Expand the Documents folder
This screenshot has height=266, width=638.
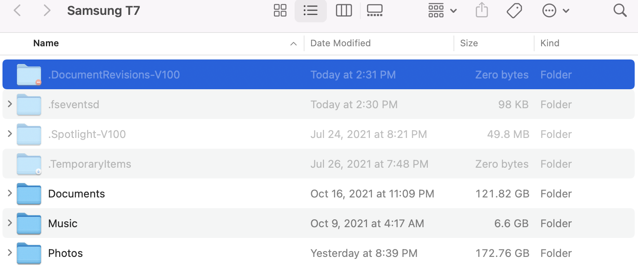(x=10, y=194)
